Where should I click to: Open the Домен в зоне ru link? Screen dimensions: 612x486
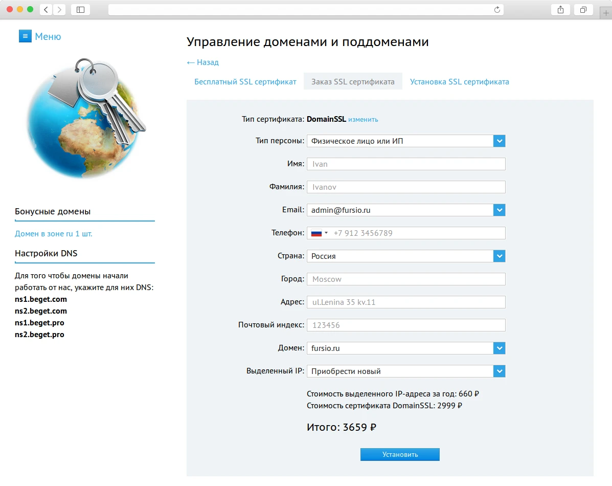tap(54, 233)
